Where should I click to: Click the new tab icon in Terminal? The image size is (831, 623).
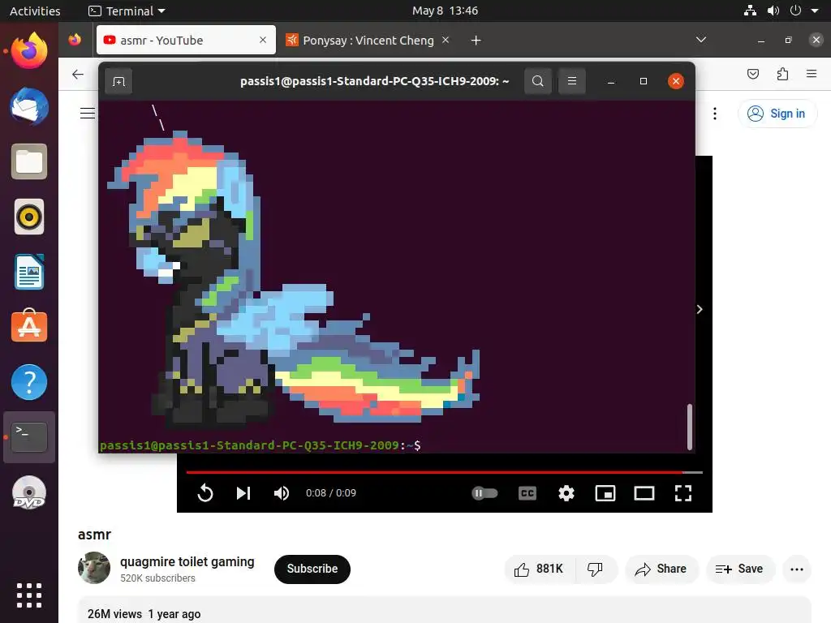click(x=118, y=81)
